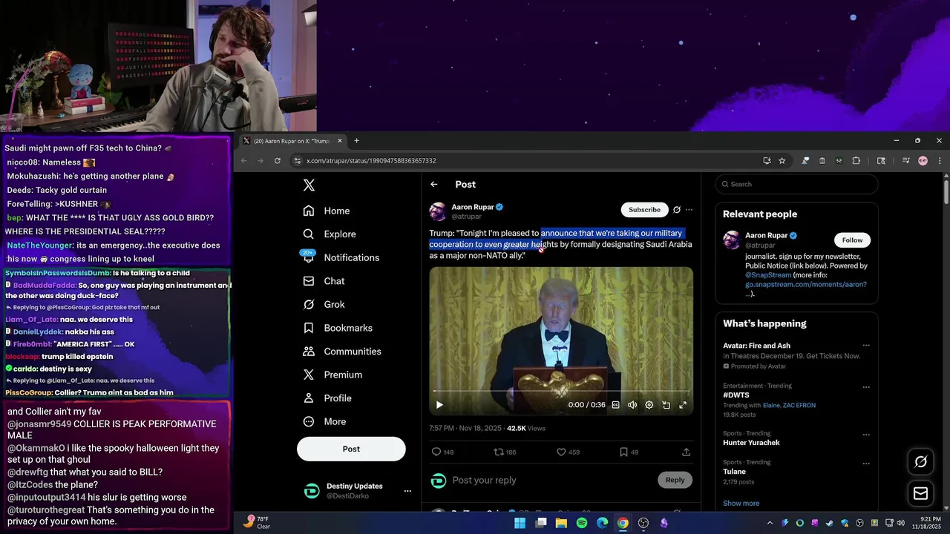
Task: Open Premium in the X sidebar
Action: click(332, 375)
